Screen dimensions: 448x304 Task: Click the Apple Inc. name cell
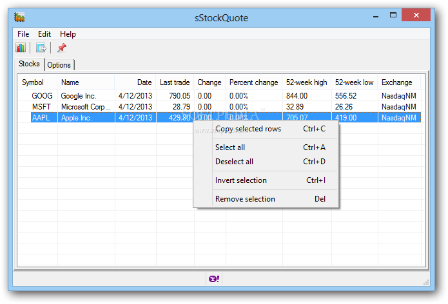(76, 118)
